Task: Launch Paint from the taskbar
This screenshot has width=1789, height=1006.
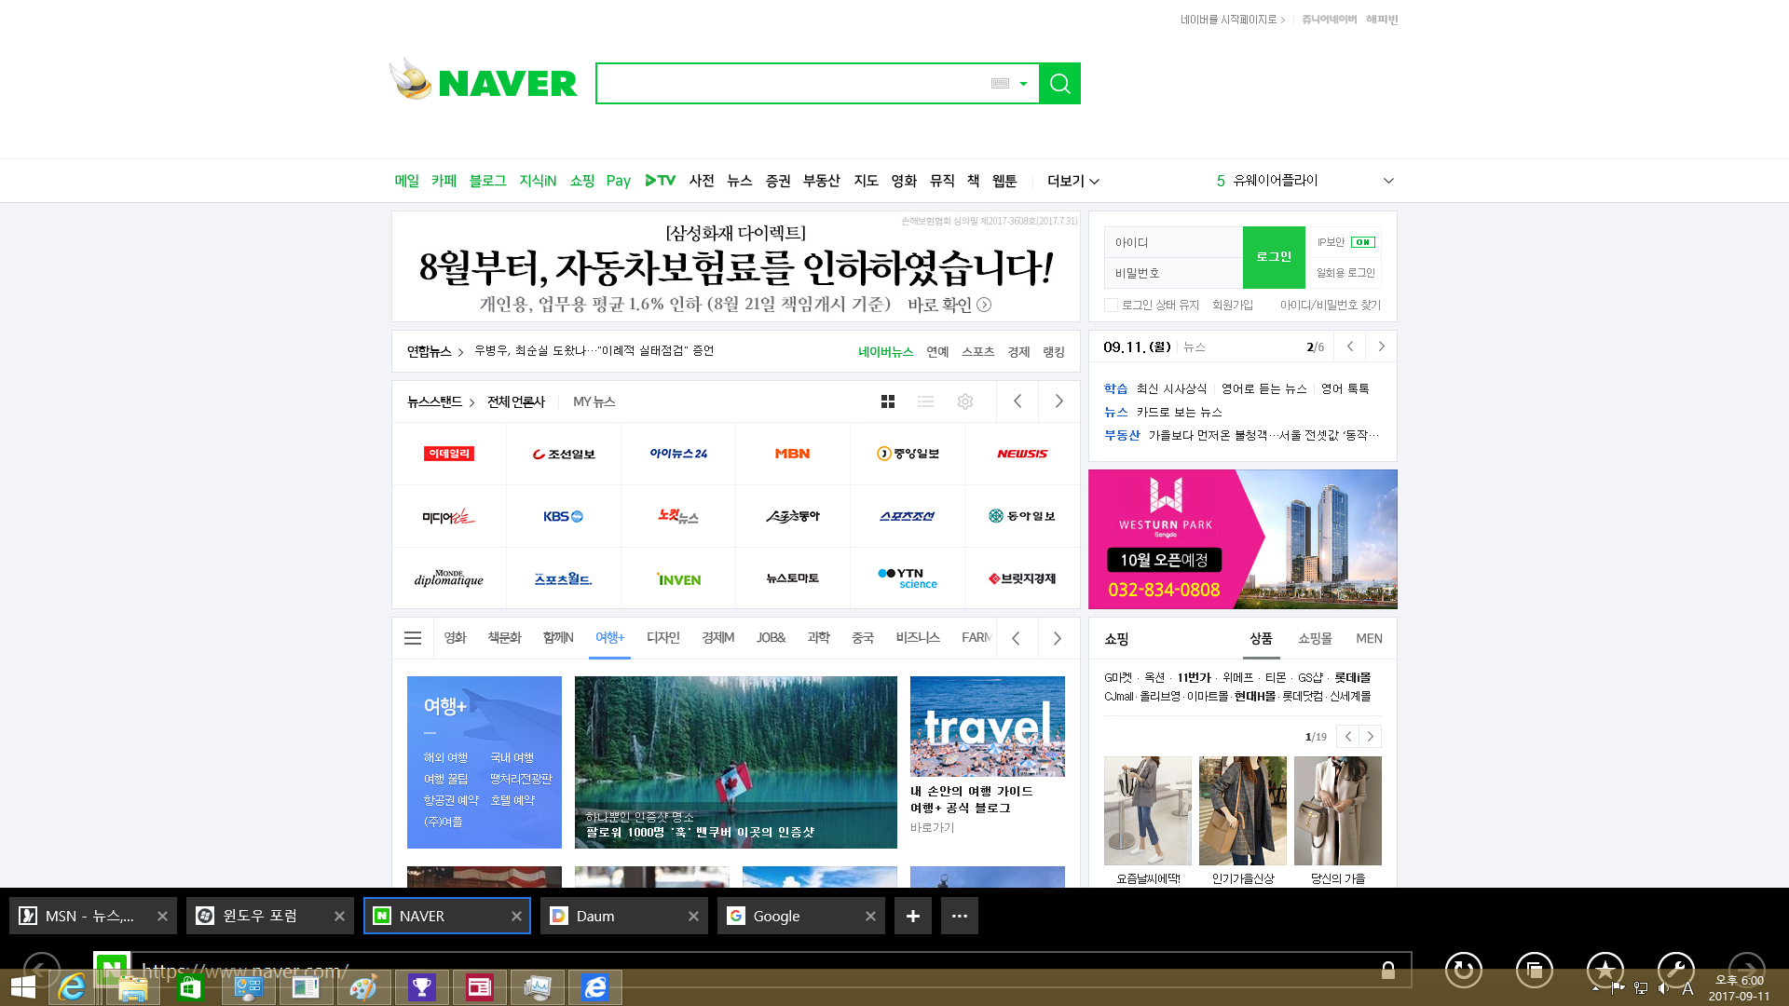Action: [363, 987]
